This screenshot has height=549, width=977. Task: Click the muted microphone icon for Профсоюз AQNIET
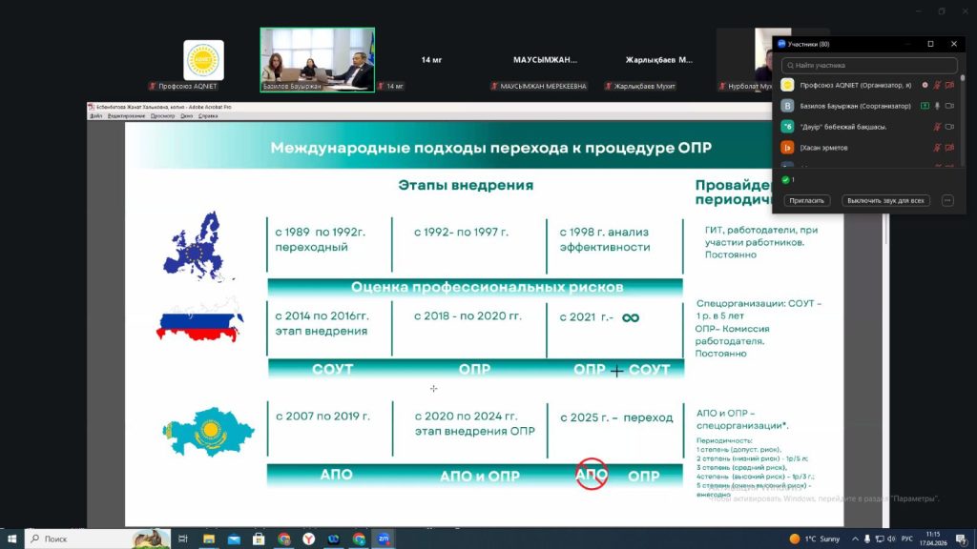tap(937, 85)
